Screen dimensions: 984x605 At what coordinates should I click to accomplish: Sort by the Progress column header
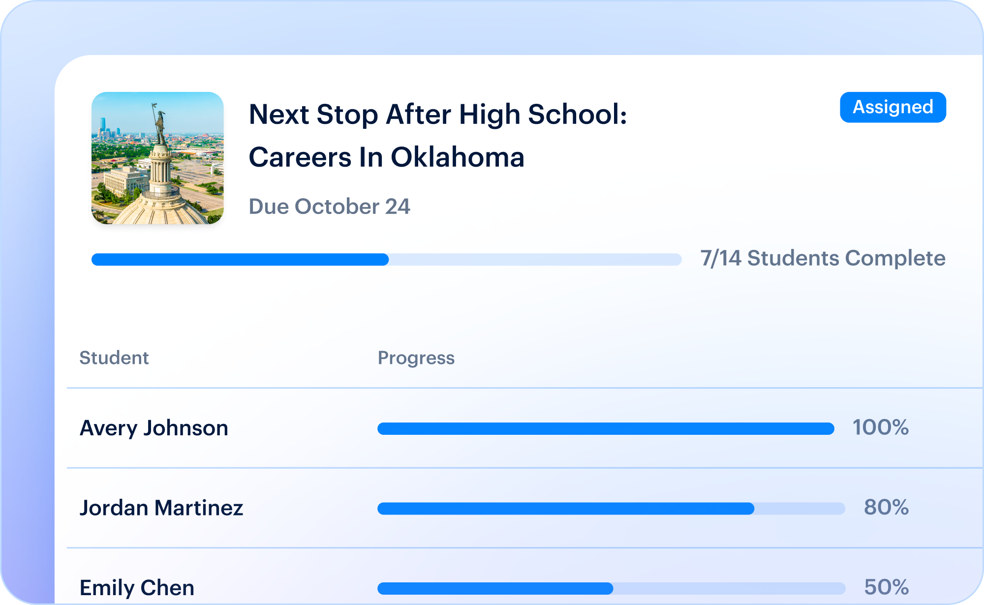416,358
